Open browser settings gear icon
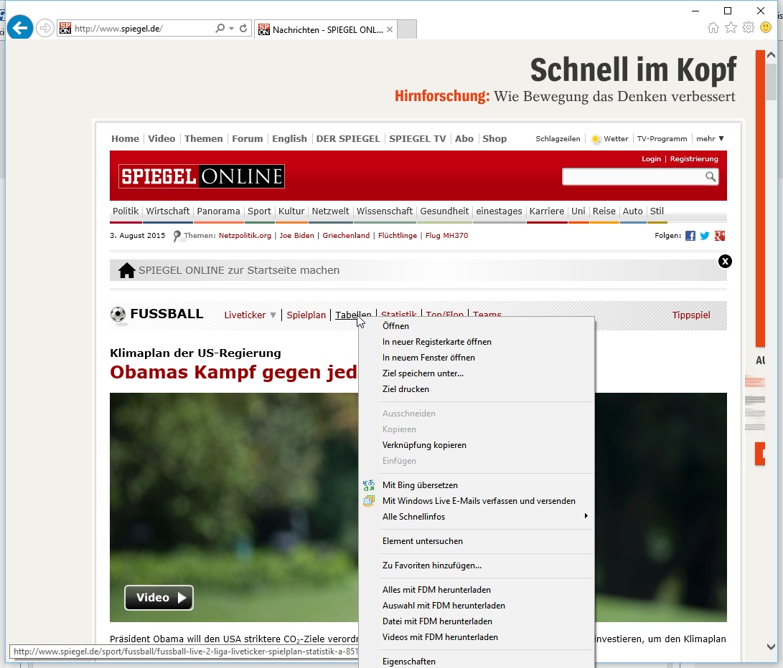 (748, 28)
